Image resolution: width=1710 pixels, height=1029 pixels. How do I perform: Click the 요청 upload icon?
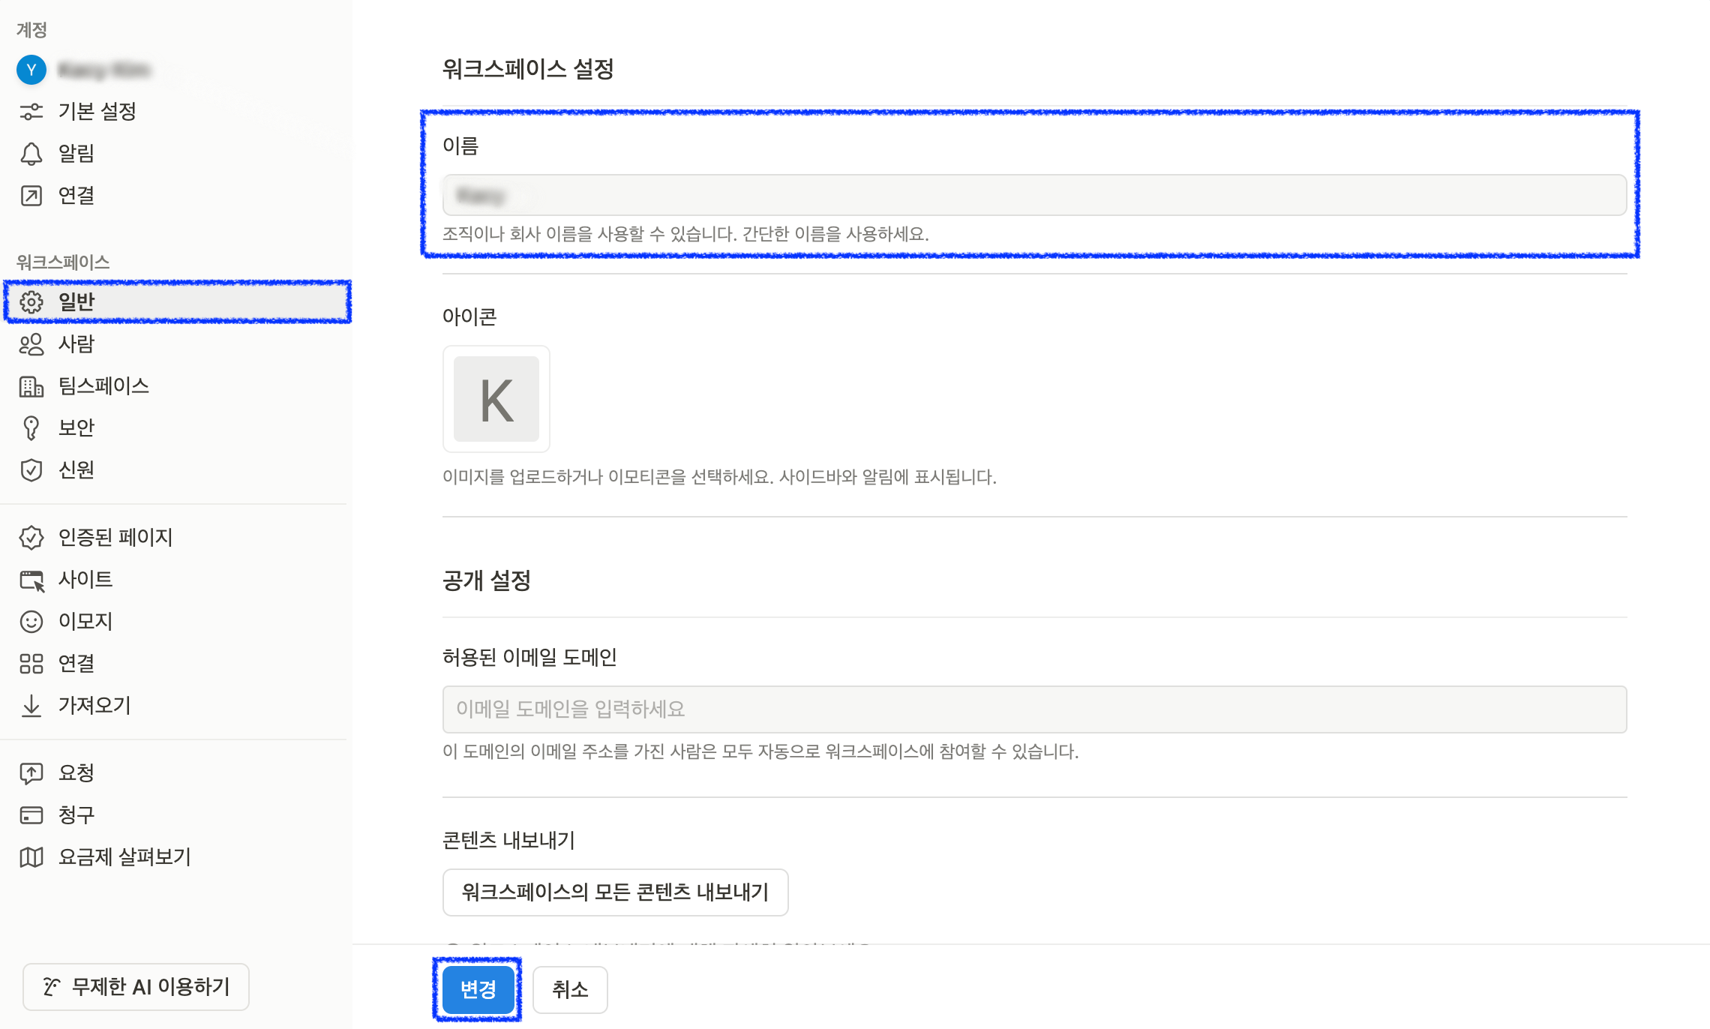pos(31,772)
